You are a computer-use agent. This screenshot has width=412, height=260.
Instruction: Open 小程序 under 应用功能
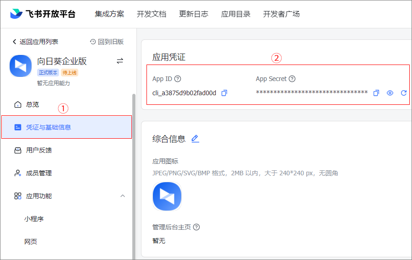pyautogui.click(x=34, y=219)
